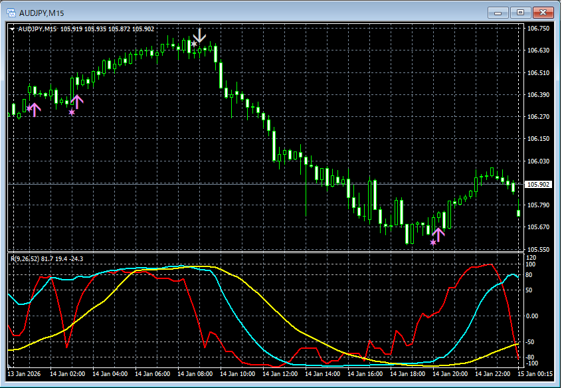Close the AUDJPY,M15 chart window
562x388 pixels.
(543, 12)
